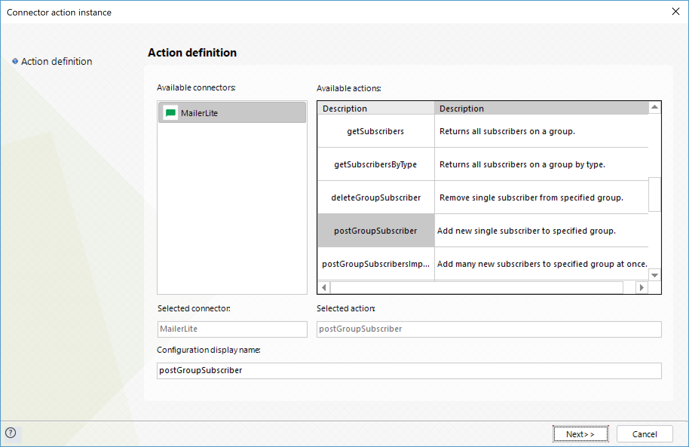This screenshot has width=689, height=447.
Task: Click the vertical scrollbar thumb in actions list
Action: coord(655,194)
